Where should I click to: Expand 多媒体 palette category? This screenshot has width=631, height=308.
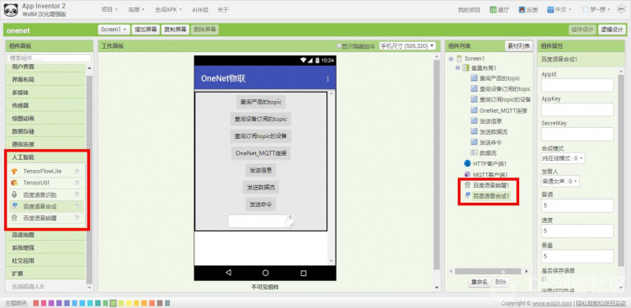pos(46,93)
